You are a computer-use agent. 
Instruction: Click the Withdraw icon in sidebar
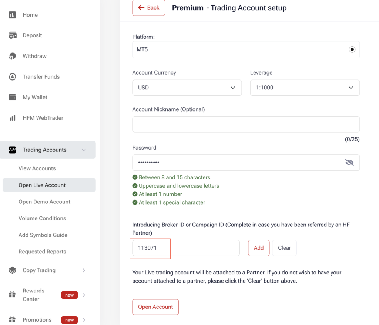click(x=12, y=56)
